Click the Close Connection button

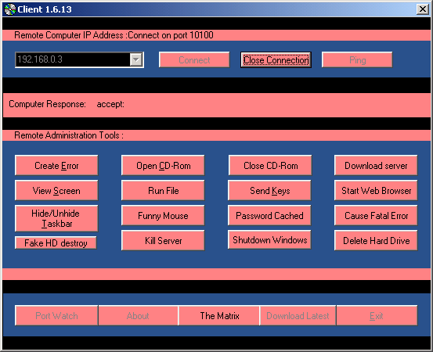coord(276,60)
